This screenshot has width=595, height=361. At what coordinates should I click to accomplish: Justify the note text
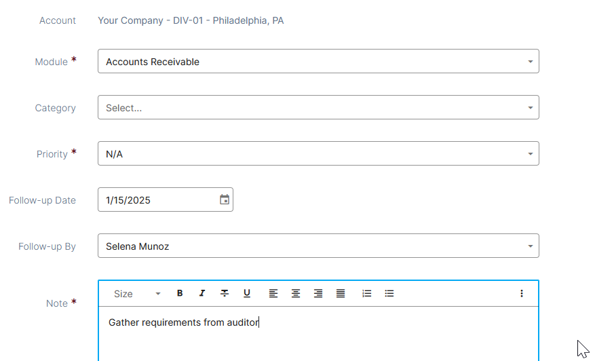tap(341, 293)
